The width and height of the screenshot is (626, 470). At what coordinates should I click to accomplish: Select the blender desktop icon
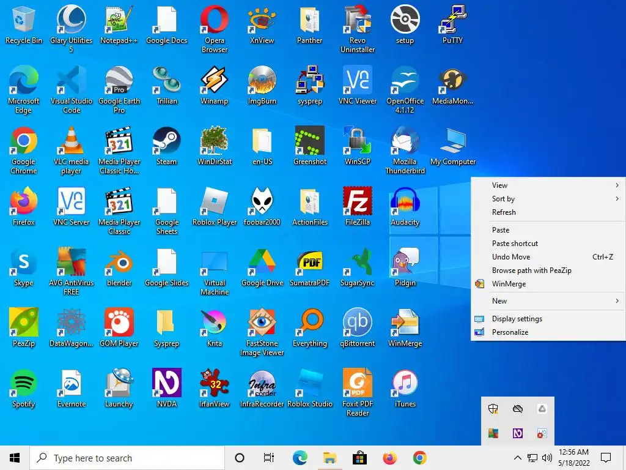click(x=119, y=267)
